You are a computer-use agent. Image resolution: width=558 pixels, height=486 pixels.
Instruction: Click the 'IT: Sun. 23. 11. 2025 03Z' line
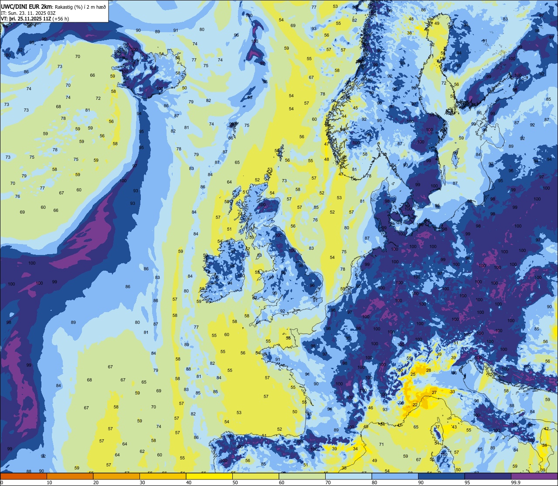[28, 13]
